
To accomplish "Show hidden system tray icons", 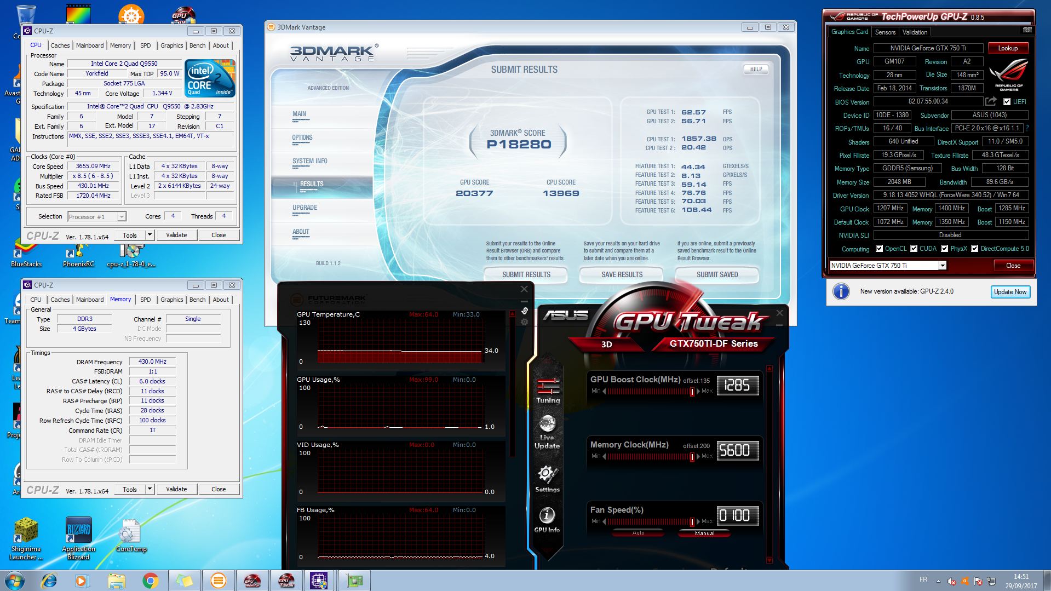I will 938,581.
